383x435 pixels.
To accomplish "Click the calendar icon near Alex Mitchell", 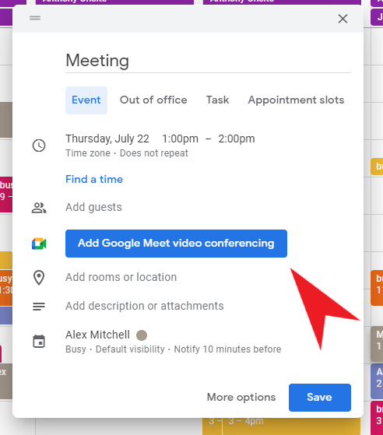I will pos(39,342).
